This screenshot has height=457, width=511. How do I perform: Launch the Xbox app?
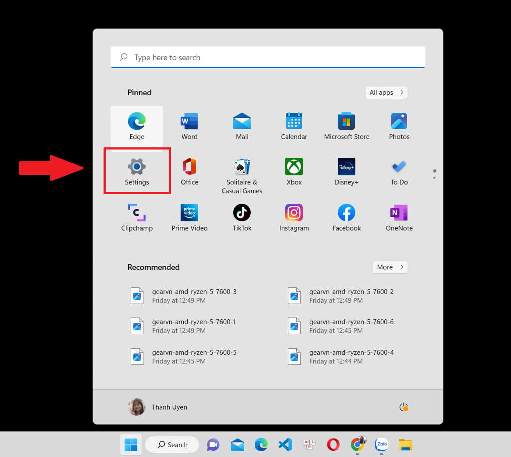(x=294, y=171)
